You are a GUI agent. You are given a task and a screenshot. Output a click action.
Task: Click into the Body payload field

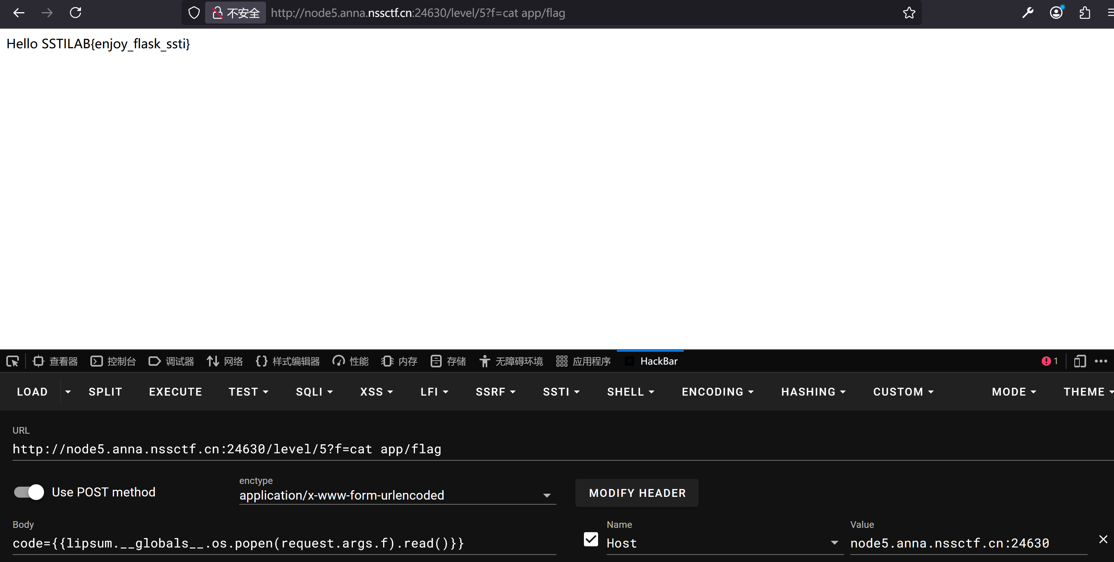tap(283, 543)
